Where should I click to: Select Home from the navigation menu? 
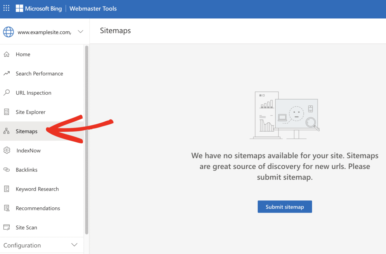point(23,54)
